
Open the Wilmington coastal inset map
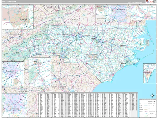pyautogui.click(x=149, y=73)
